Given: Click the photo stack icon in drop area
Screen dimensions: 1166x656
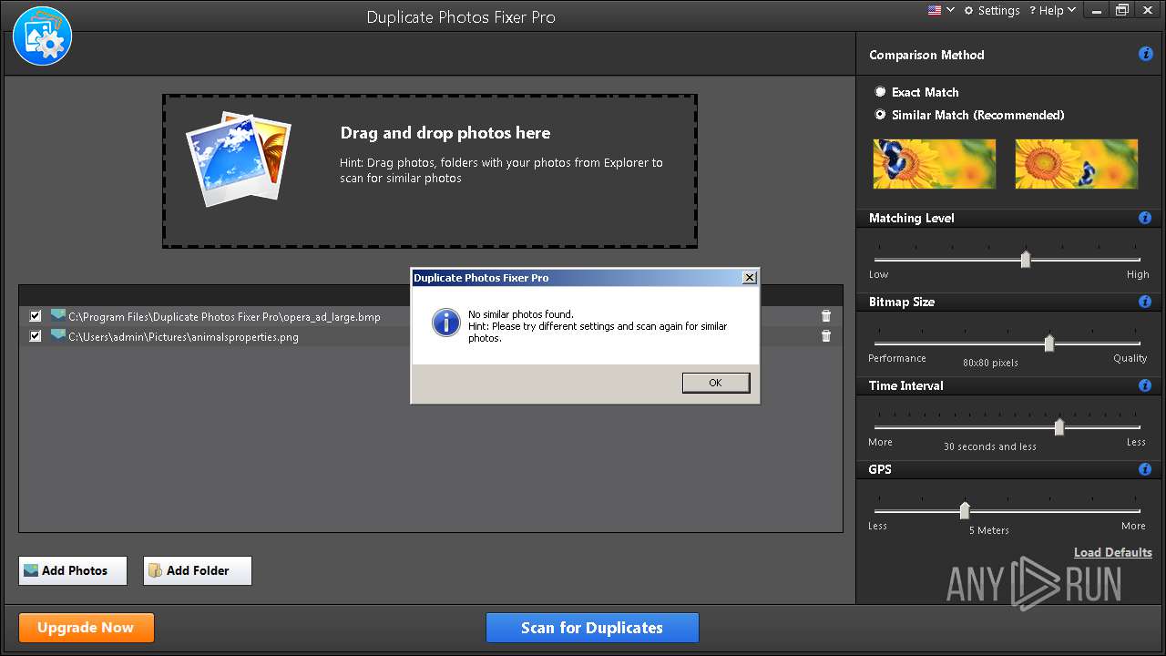Looking at the screenshot, I should [x=239, y=158].
